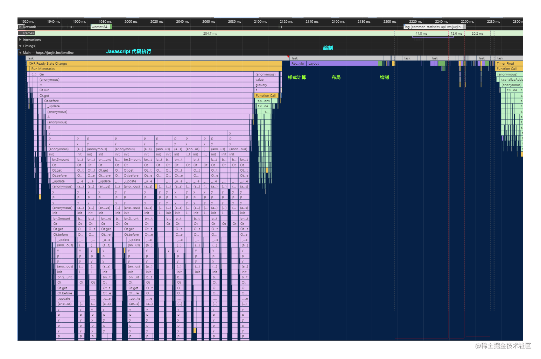The image size is (541, 359).
Task: Select the t.serializeAdde block
Action: click(512, 80)
